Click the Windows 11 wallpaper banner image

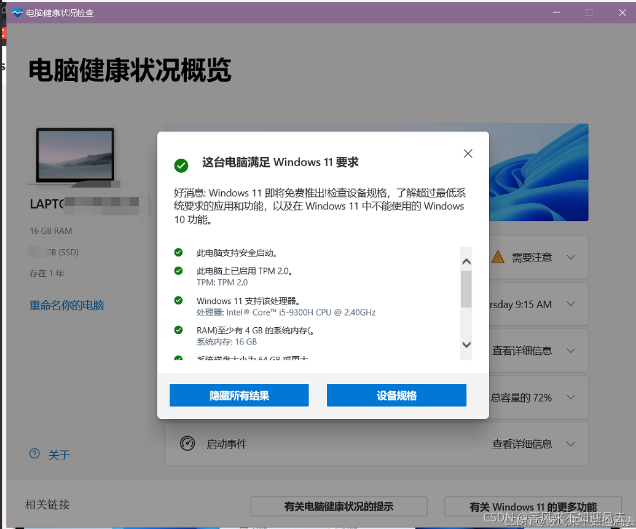coord(539,172)
